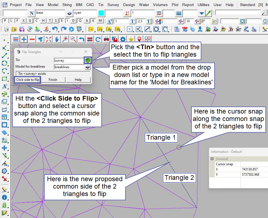
Task: Open the Survey menu
Action: [x=113, y=5]
